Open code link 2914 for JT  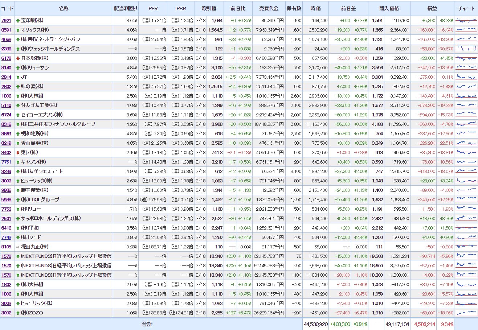click(x=6, y=77)
